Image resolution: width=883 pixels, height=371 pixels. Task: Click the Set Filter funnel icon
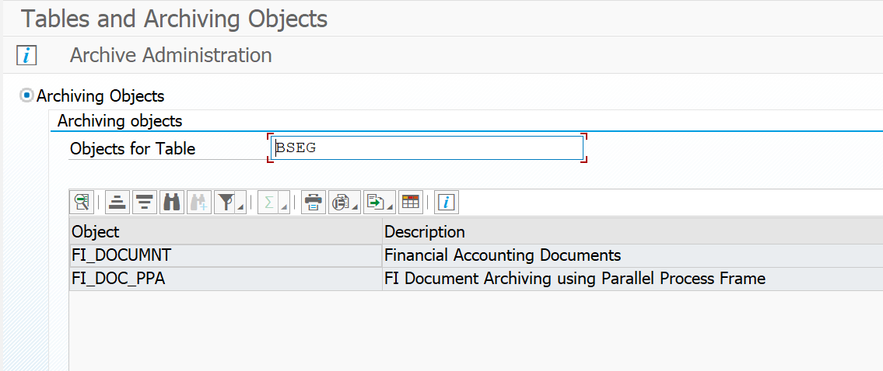226,203
